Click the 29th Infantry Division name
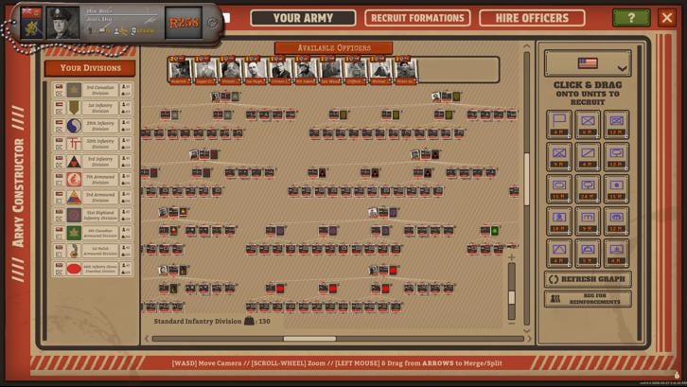The image size is (687, 387). pos(100,126)
